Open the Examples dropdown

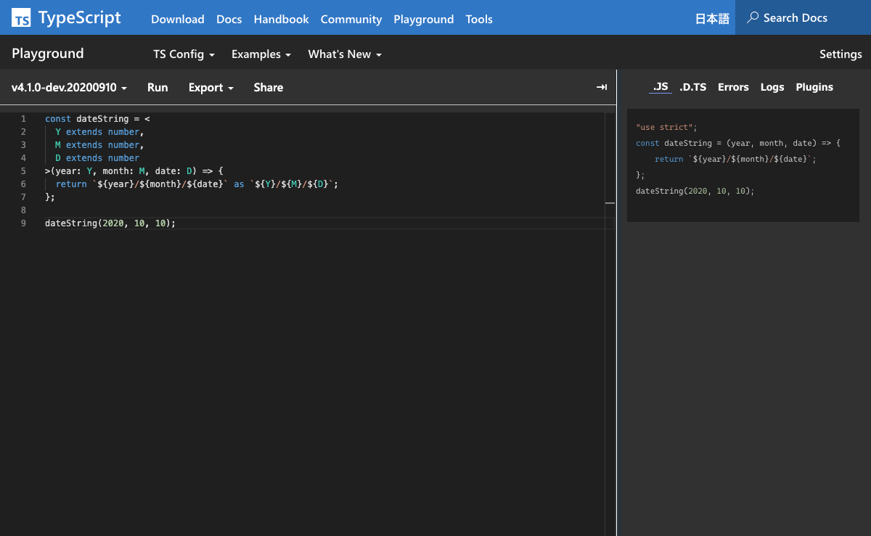point(261,54)
